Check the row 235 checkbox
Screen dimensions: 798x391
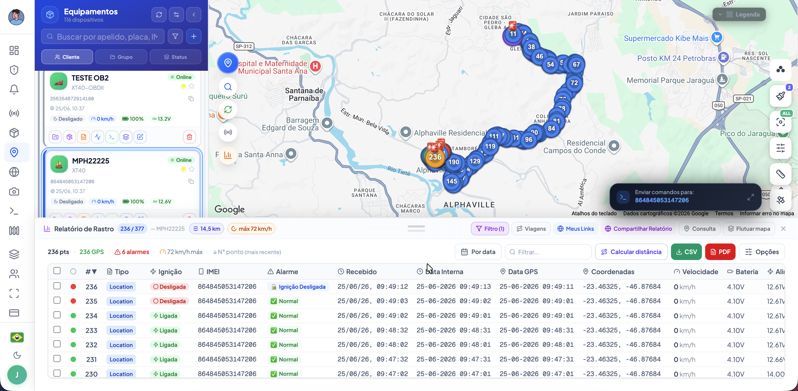[57, 300]
